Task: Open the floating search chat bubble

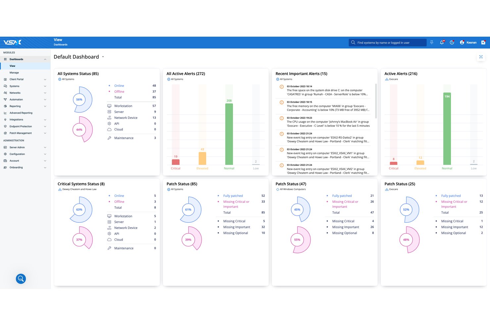Action: [21, 279]
